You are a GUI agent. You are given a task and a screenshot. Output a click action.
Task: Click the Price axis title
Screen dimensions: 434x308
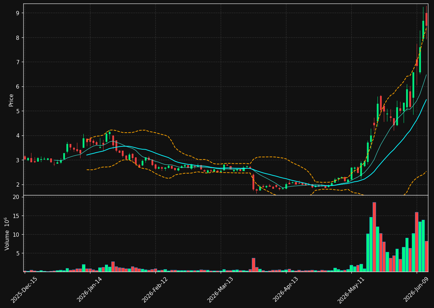tap(11, 100)
